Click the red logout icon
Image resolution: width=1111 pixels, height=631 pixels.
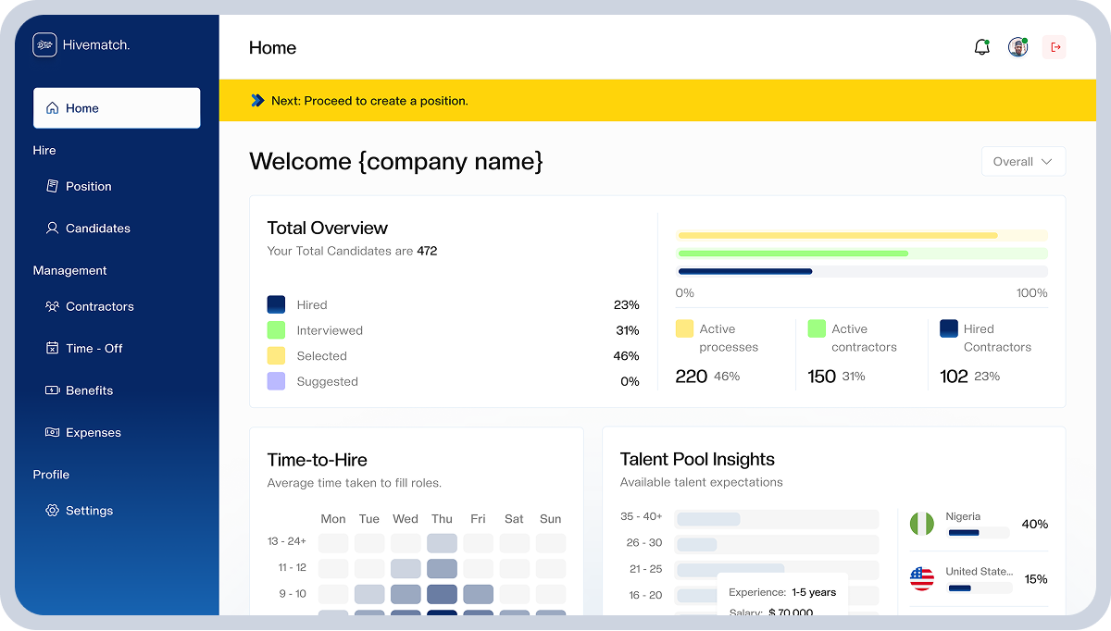click(1055, 47)
